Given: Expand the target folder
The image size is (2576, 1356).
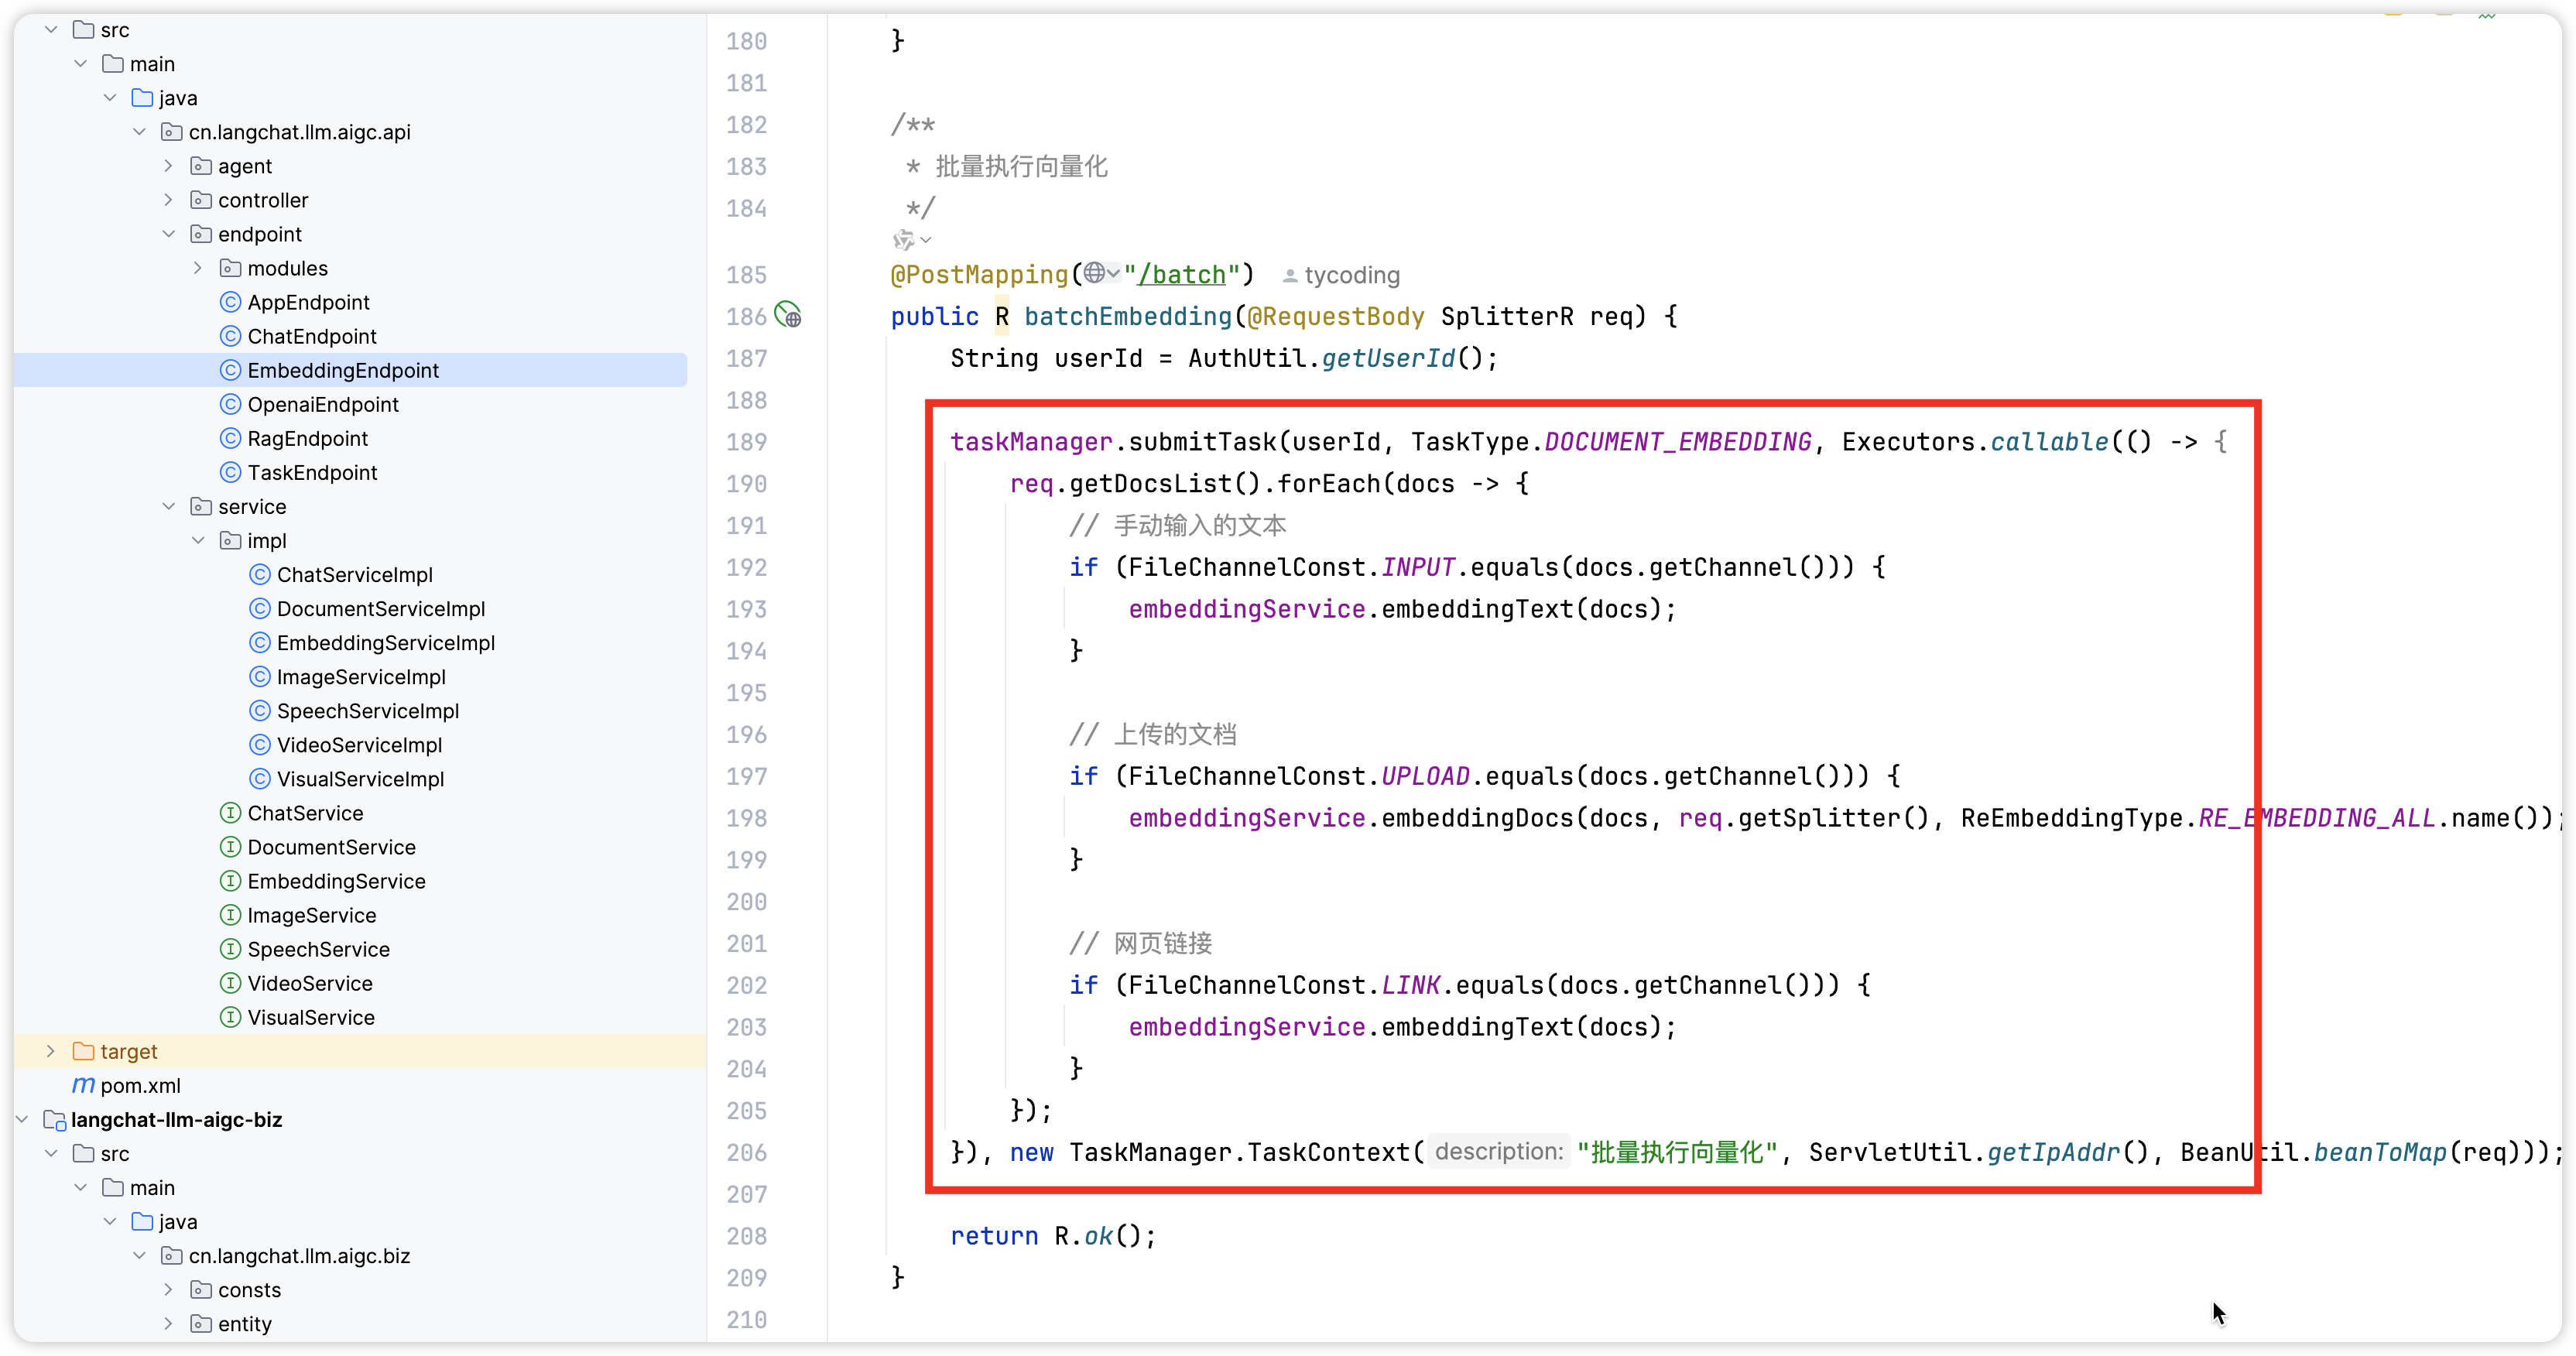Looking at the screenshot, I should click(x=51, y=1051).
